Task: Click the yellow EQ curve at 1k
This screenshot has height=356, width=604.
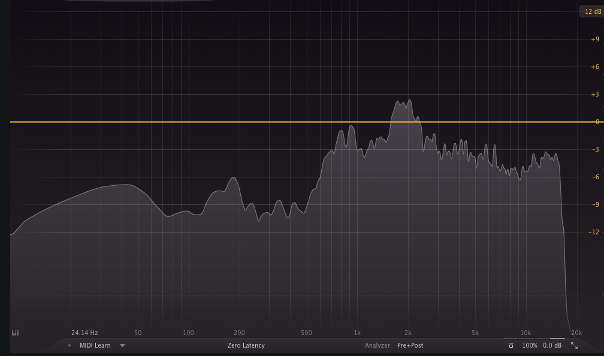Action: click(x=357, y=122)
